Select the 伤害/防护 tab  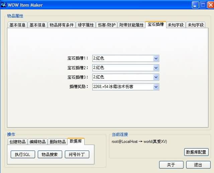pos(107,25)
